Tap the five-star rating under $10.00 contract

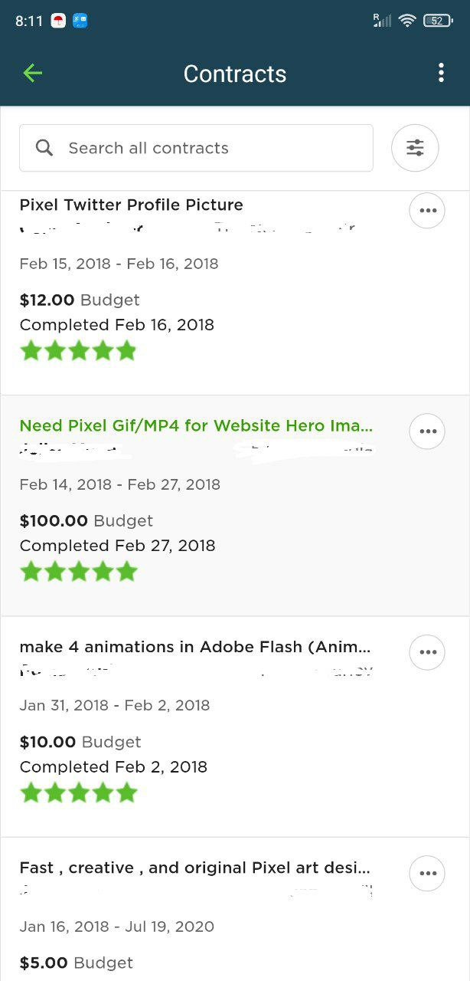78,792
